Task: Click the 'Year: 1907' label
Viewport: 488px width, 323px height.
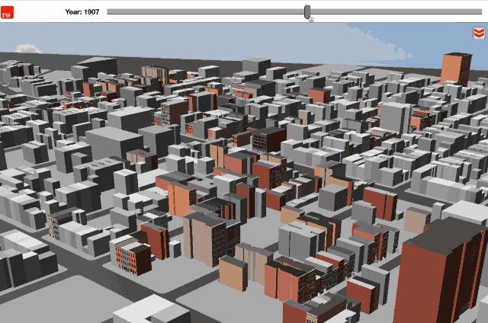Action: 82,12
